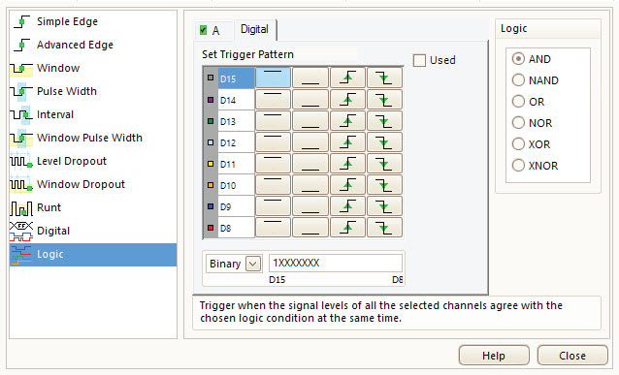Open the Binary format dropdown
The height and width of the screenshot is (375, 619).
pos(253,264)
